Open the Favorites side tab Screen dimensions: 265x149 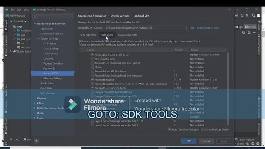6,107
